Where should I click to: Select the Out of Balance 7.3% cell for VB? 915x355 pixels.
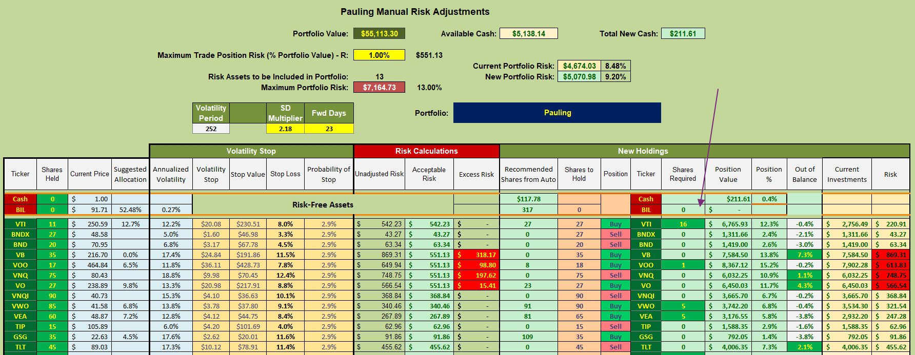click(x=804, y=255)
